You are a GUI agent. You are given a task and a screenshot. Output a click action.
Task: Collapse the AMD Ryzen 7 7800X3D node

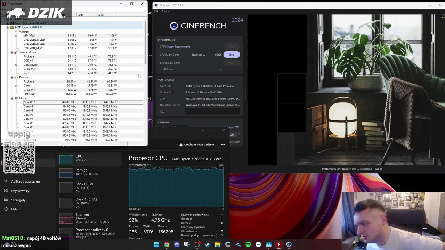click(x=8, y=27)
